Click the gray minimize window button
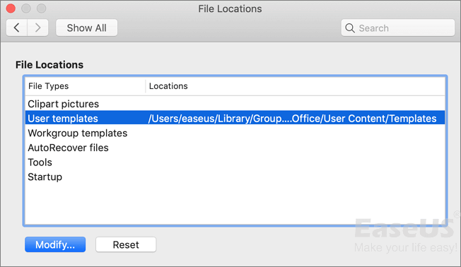The height and width of the screenshot is (267, 461). [26, 8]
